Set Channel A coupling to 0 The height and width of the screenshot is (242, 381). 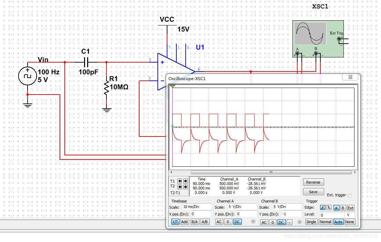click(228, 222)
